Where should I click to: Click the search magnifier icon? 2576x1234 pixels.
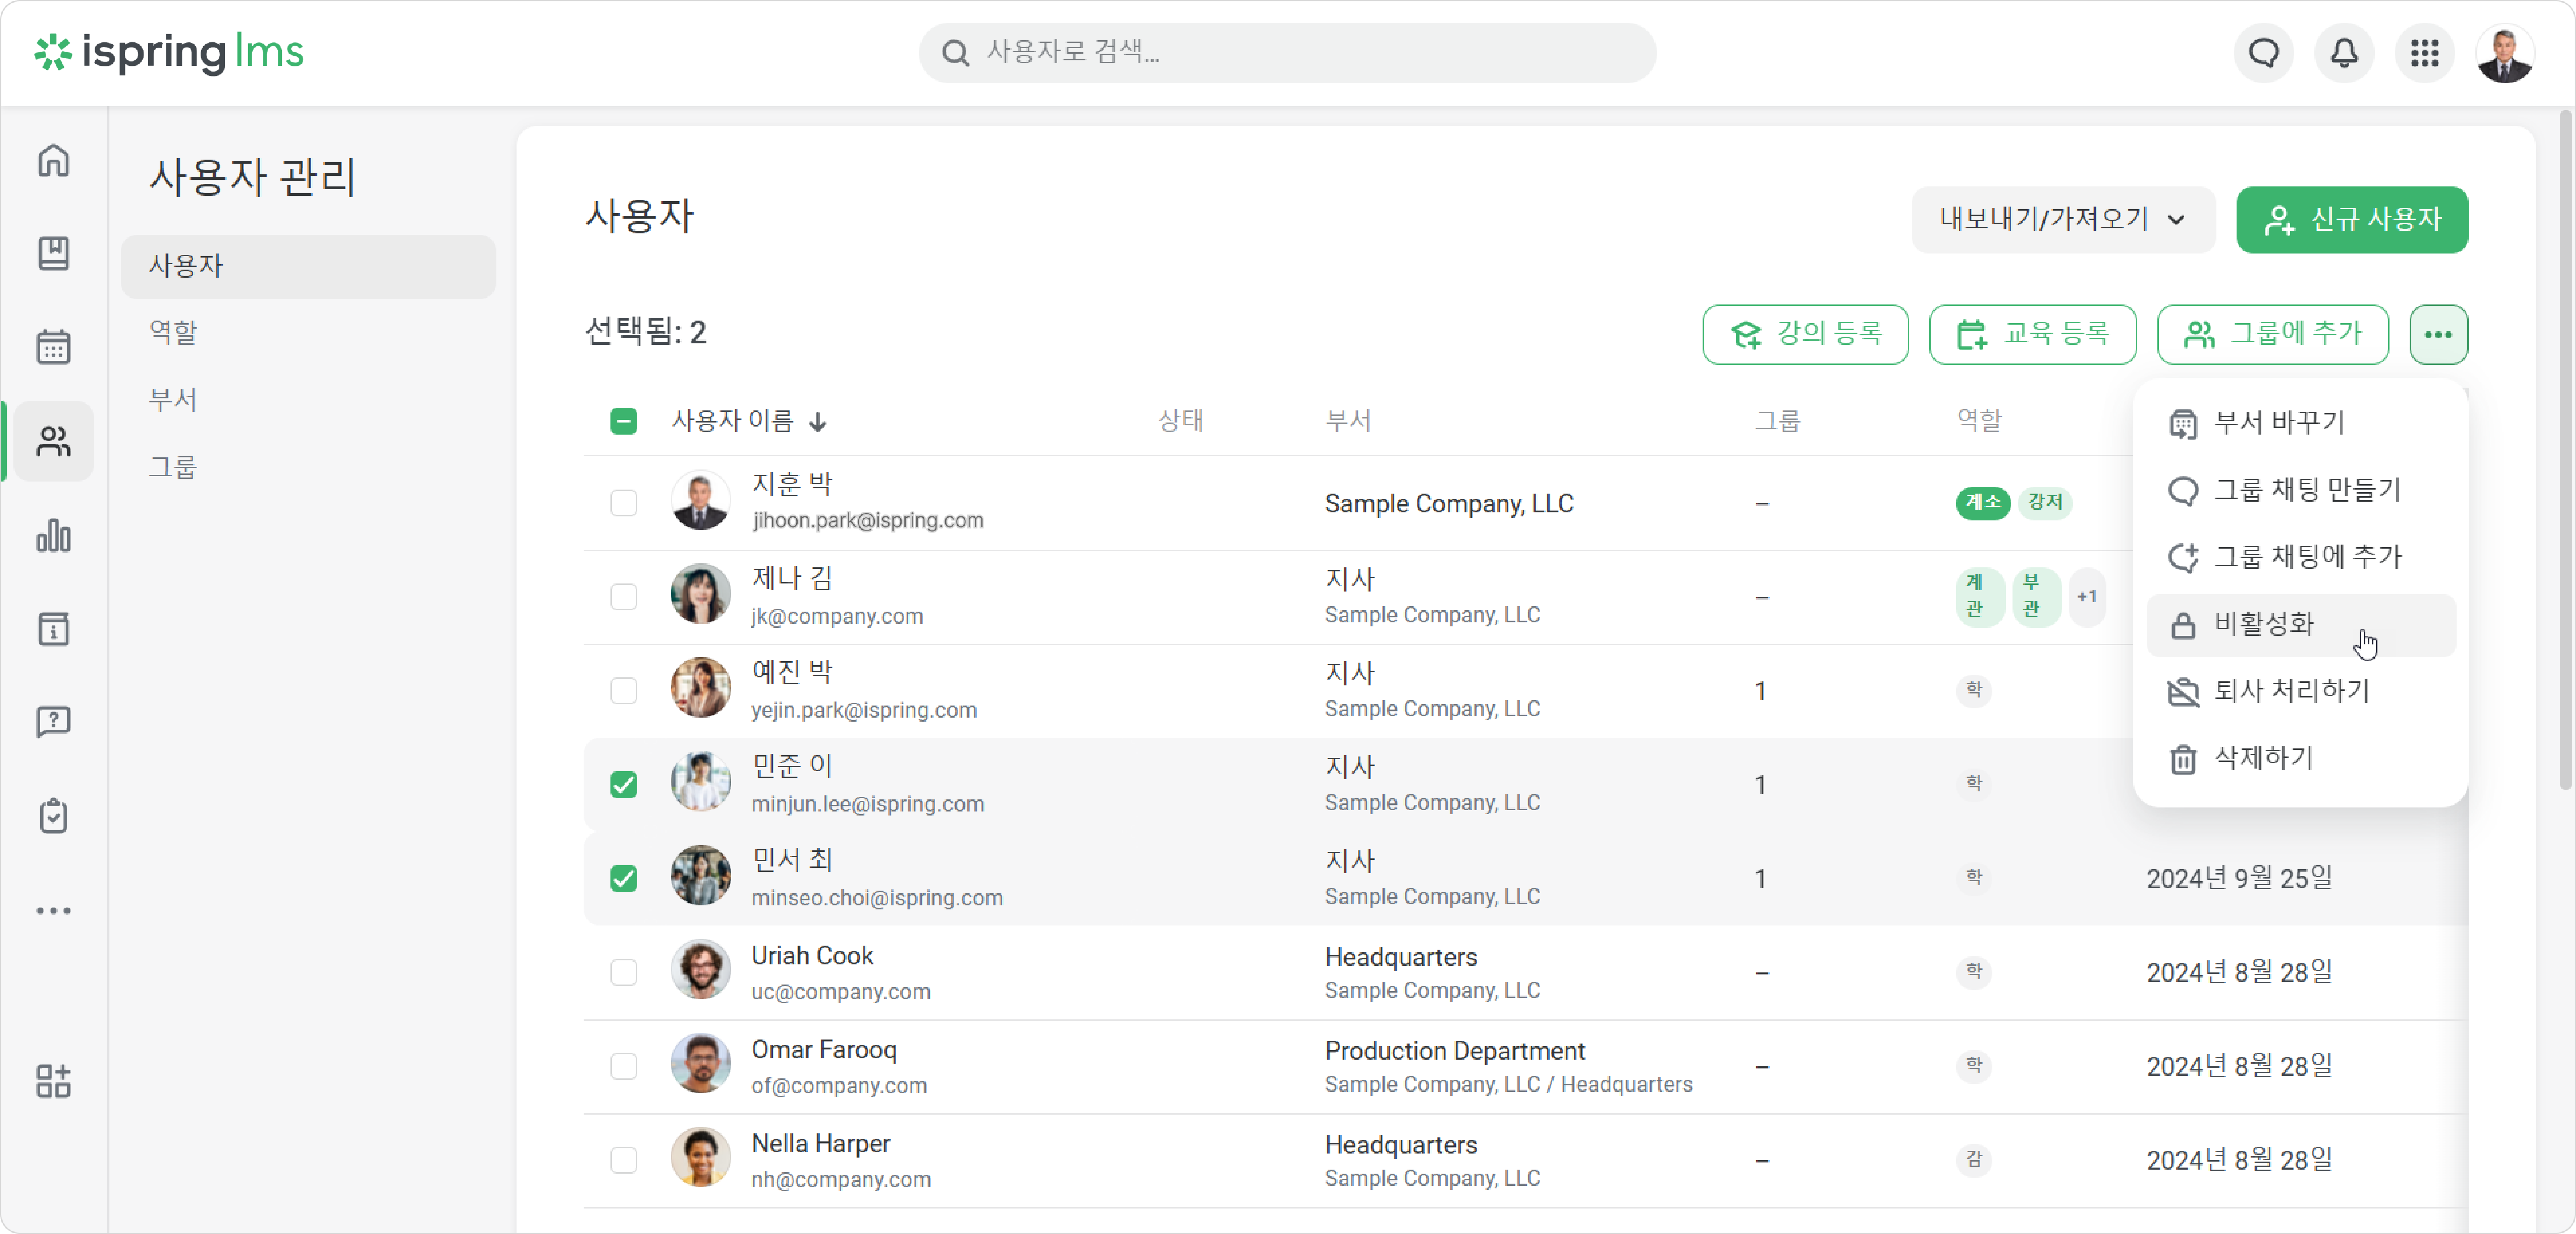pos(956,53)
